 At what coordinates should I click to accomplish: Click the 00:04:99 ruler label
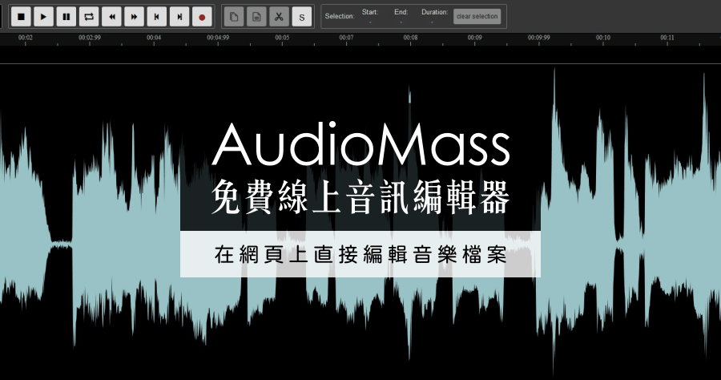(218, 38)
